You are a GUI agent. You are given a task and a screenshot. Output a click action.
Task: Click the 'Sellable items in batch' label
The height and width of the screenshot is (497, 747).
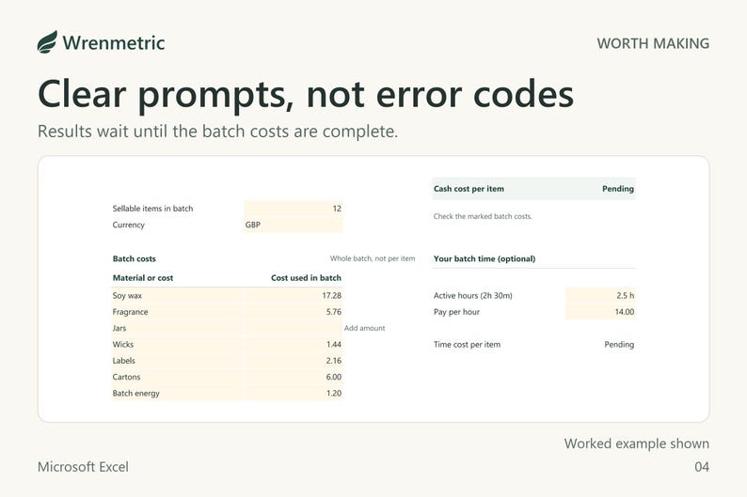[153, 209]
